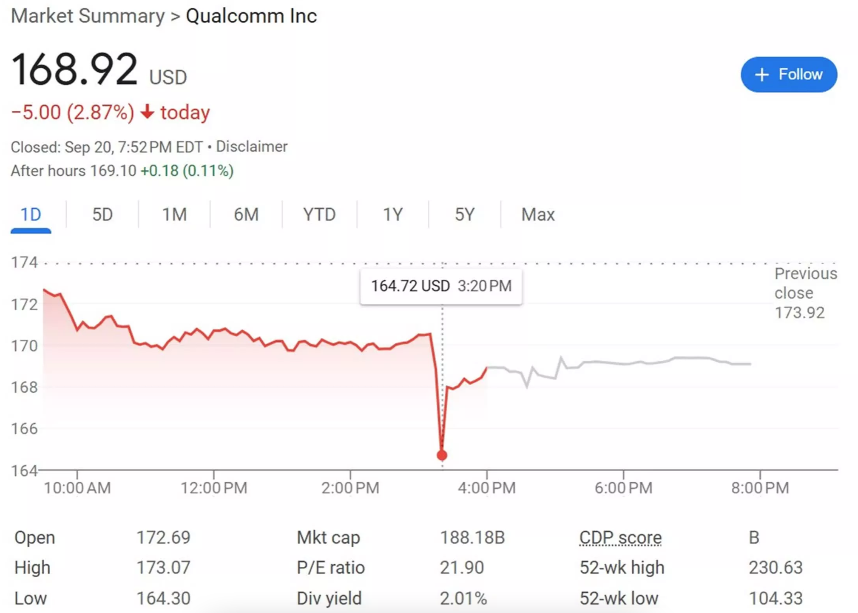Viewport: 858px width, 613px height.
Task: Click the Previous close 173.92 label
Action: tap(805, 293)
